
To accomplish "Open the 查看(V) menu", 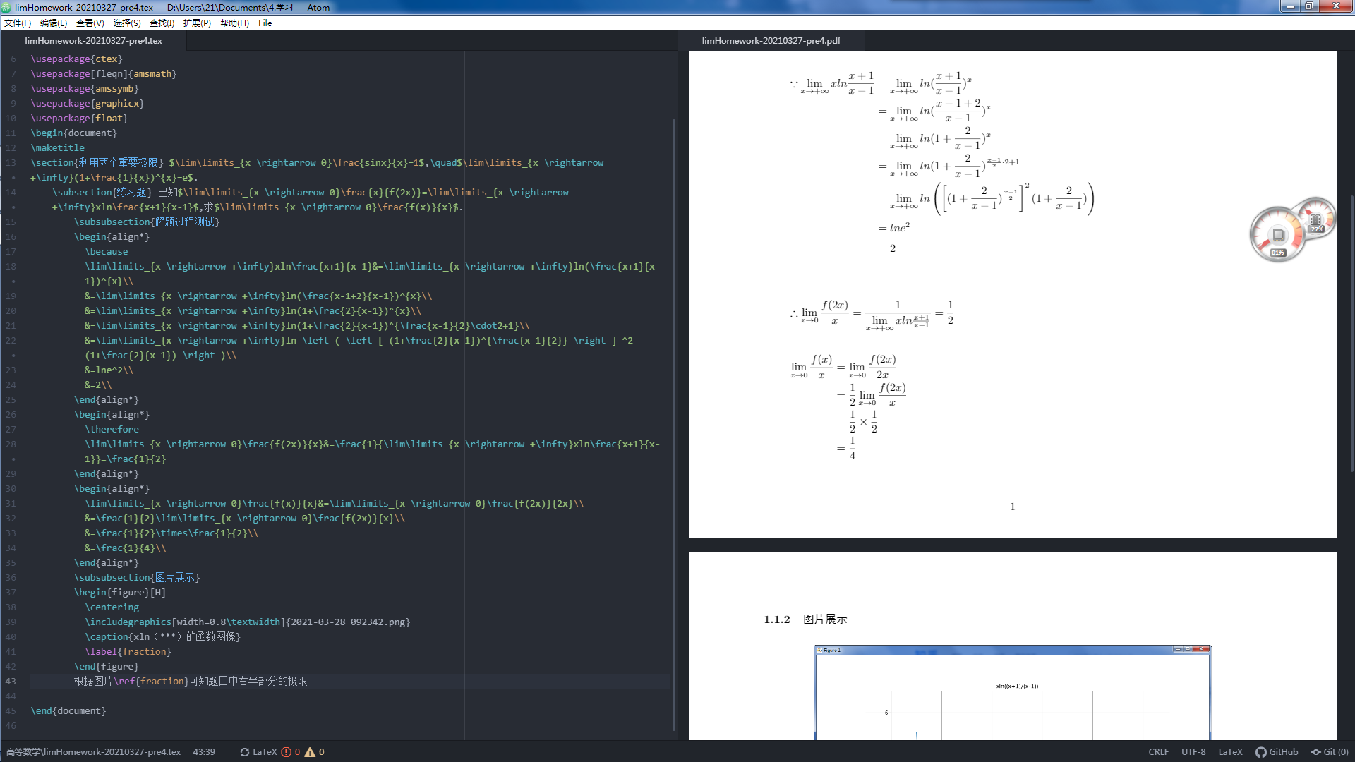I will click(x=90, y=23).
